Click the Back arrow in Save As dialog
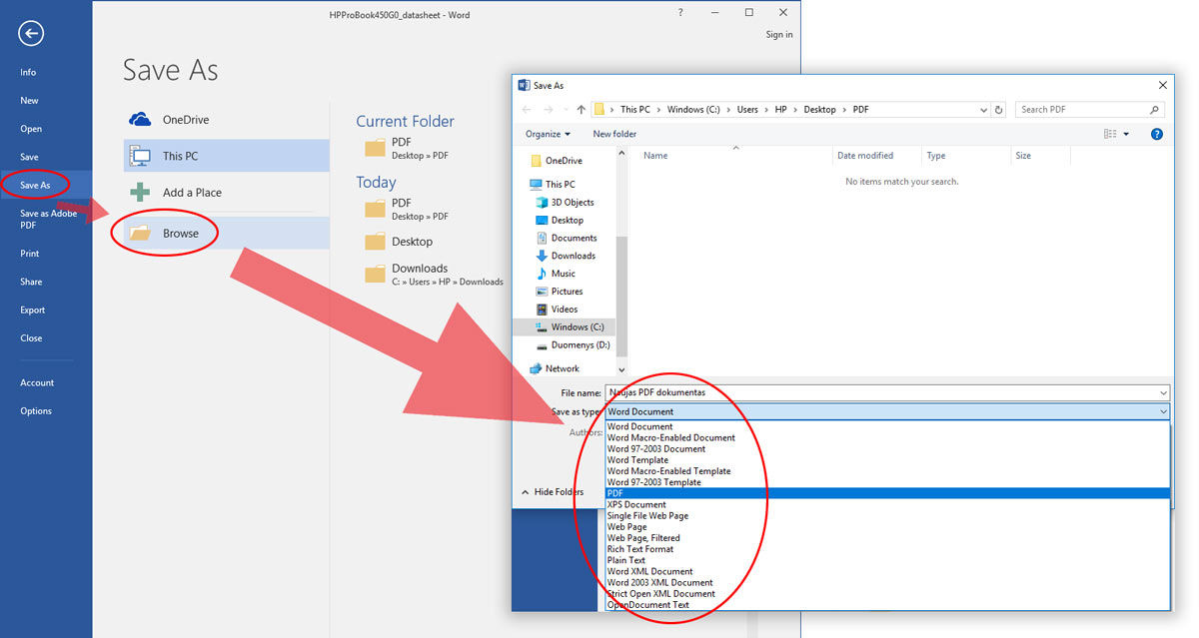Viewport: 1199px width, 638px height. [x=527, y=110]
